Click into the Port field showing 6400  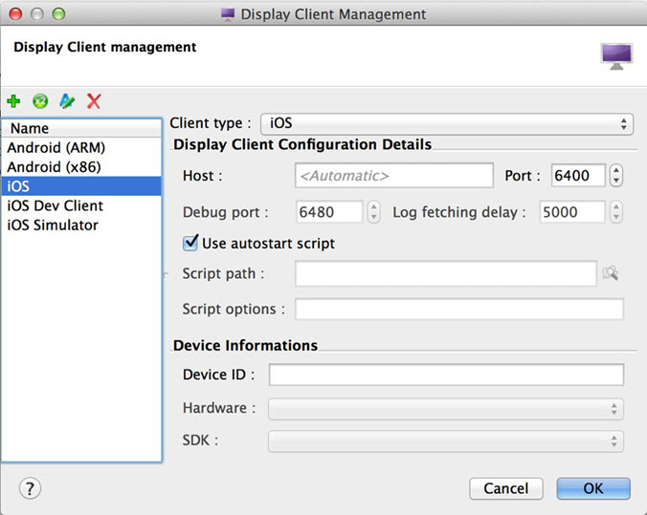tap(578, 176)
